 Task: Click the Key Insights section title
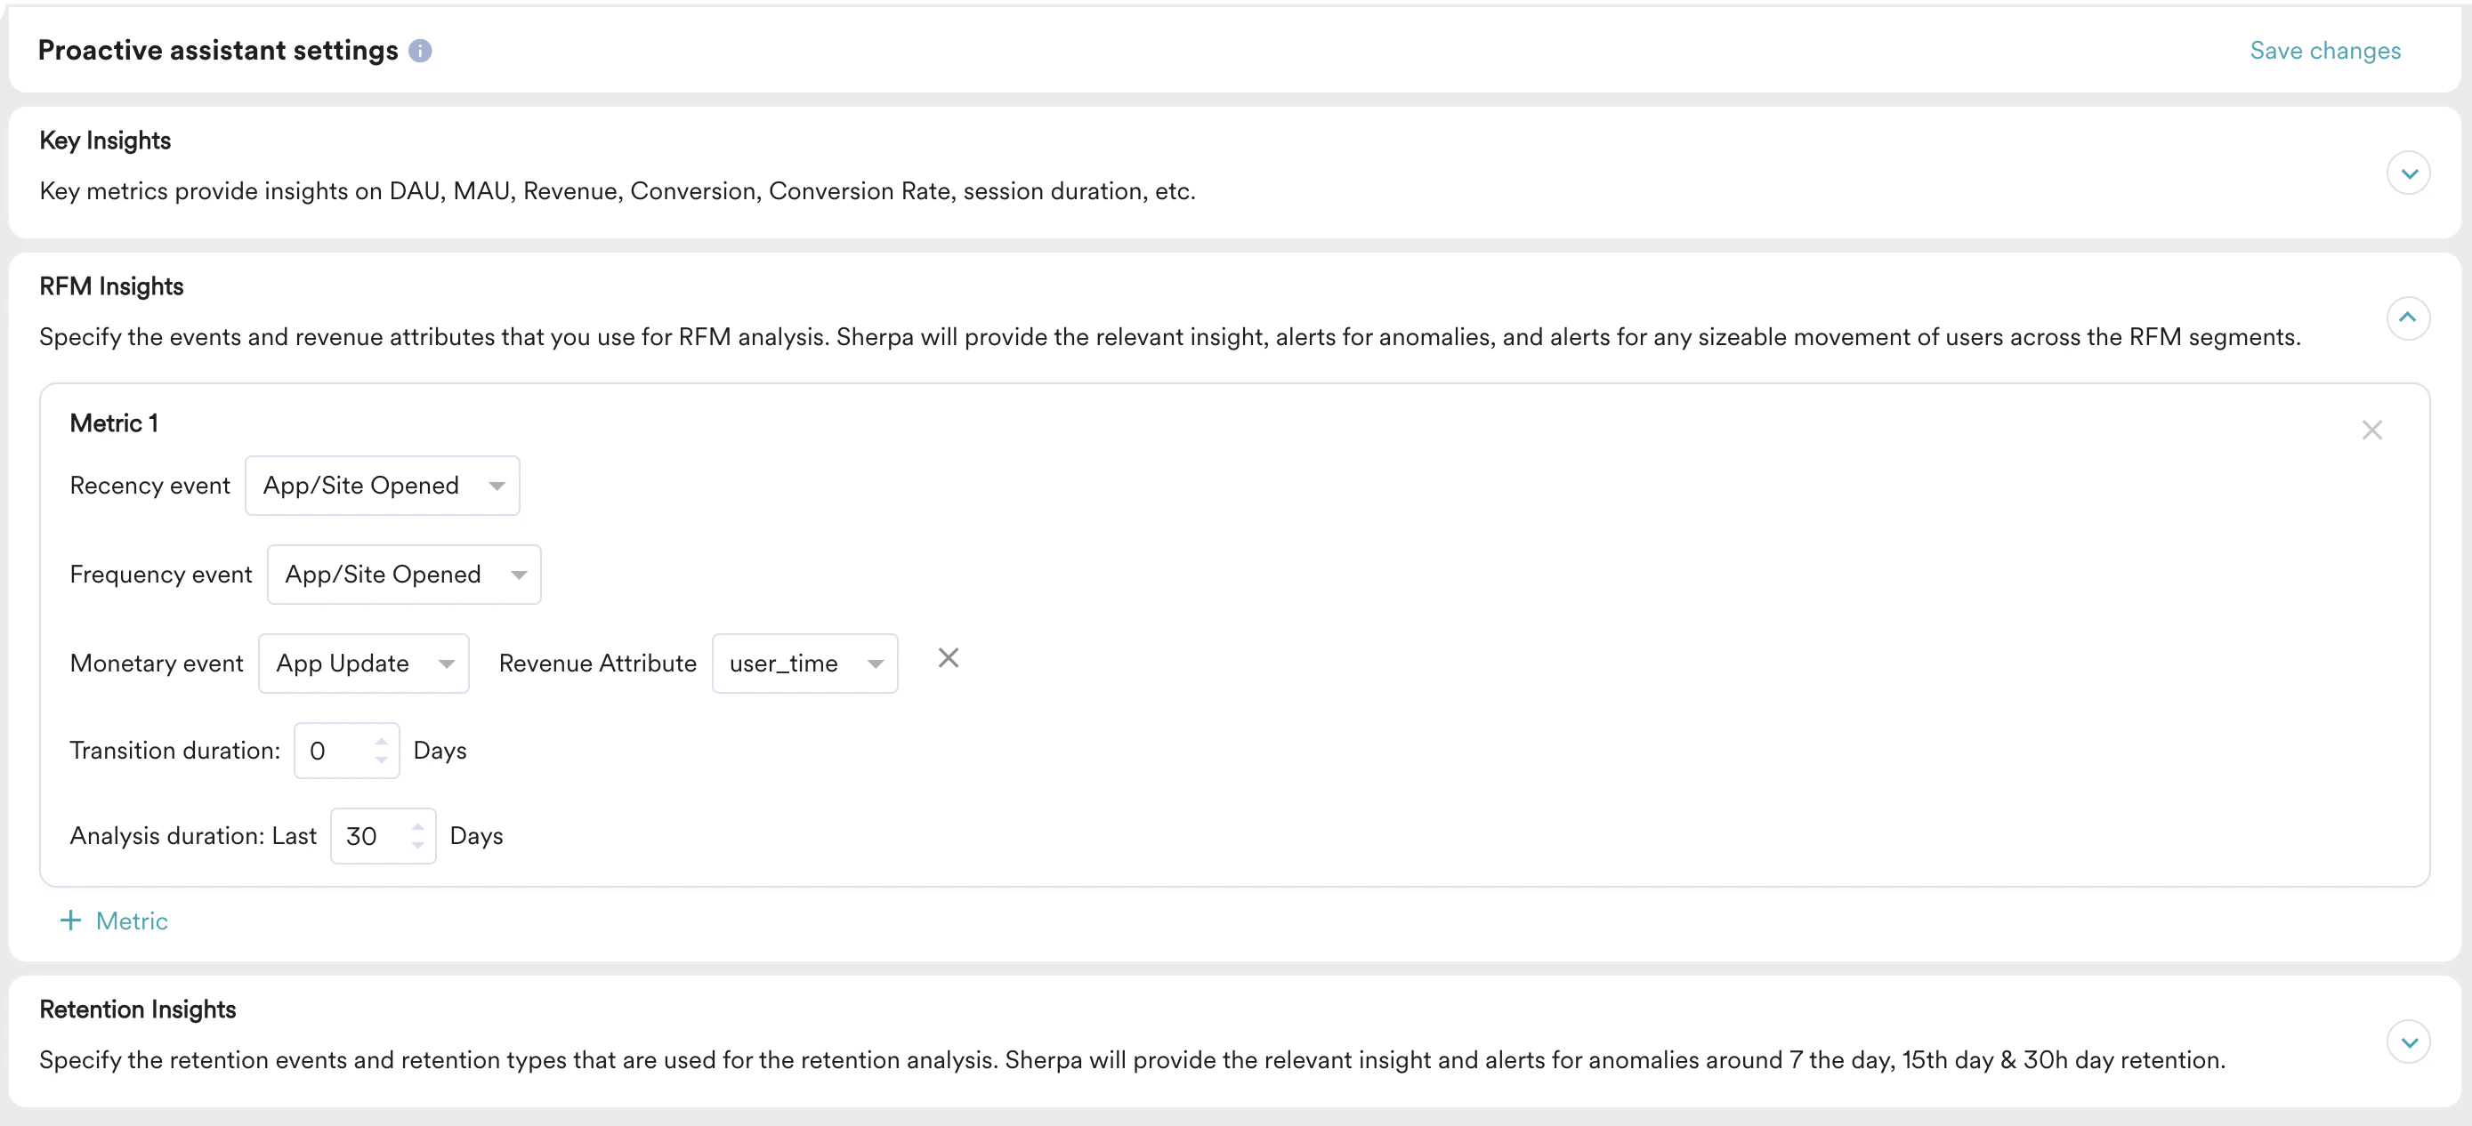pos(105,140)
